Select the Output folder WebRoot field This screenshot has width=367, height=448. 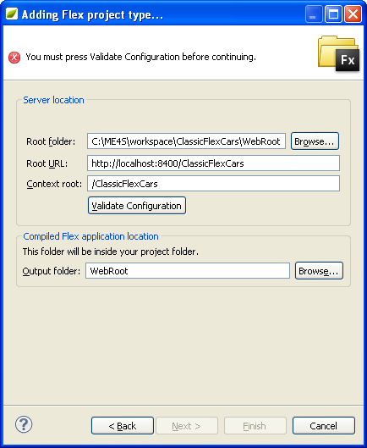[x=188, y=270]
